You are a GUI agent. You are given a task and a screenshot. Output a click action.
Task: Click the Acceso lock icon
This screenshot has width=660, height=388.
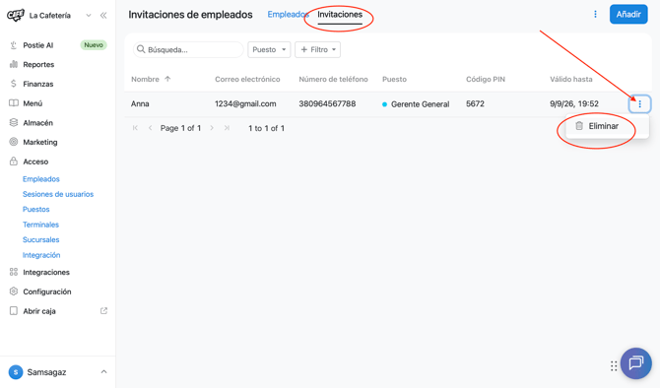tap(14, 162)
